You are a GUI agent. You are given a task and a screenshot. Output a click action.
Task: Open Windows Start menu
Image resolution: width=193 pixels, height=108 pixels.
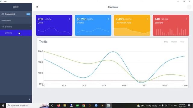pyautogui.click(x=3, y=105)
